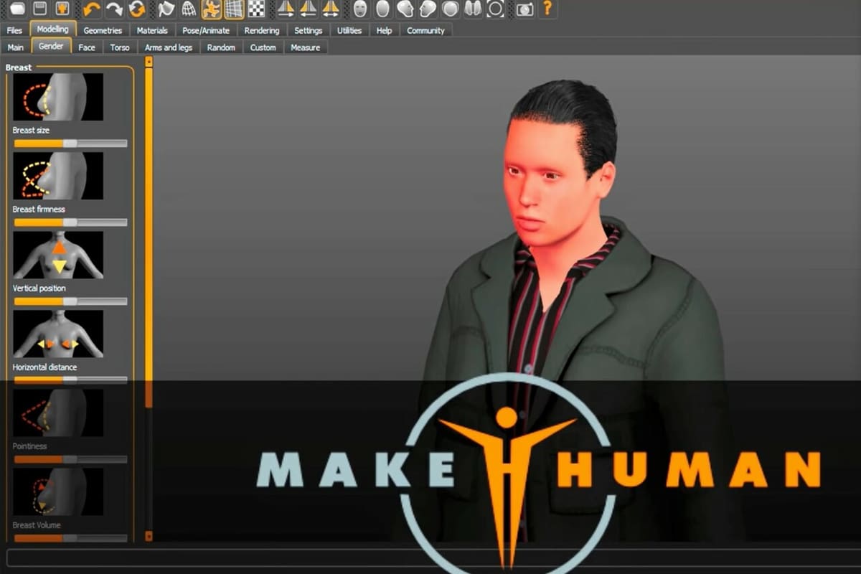
Task: Open the Files tab
Action: pyautogui.click(x=14, y=30)
